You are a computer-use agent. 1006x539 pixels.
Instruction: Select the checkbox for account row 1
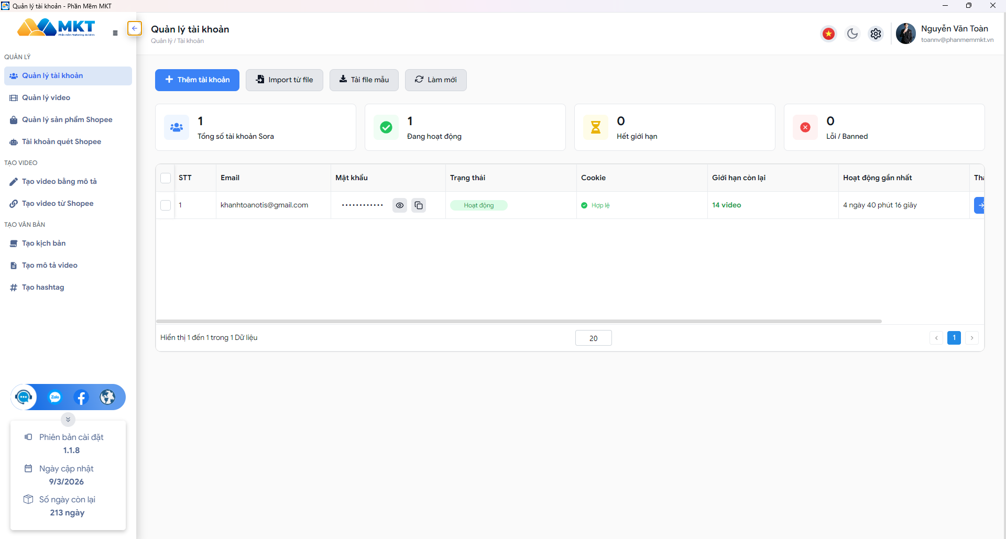pos(166,205)
